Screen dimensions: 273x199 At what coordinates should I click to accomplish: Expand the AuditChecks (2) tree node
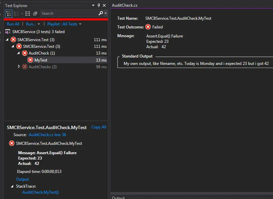click(x=19, y=67)
